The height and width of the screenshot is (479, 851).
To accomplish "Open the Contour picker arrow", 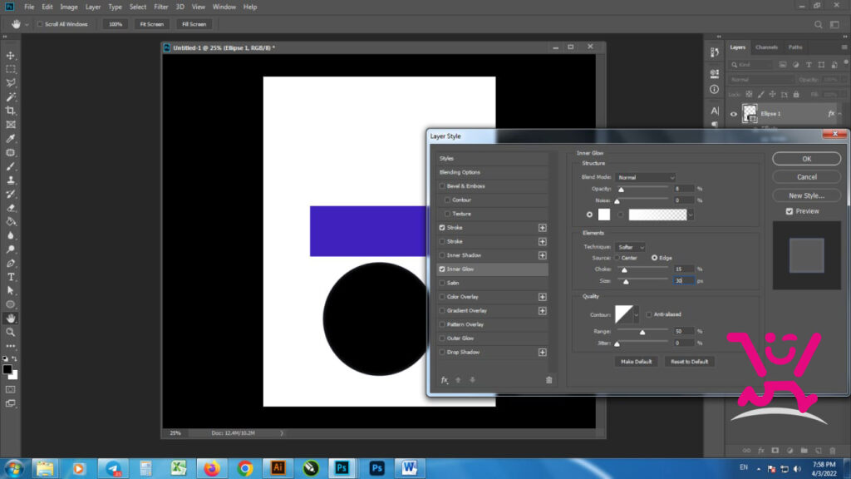I will point(637,315).
